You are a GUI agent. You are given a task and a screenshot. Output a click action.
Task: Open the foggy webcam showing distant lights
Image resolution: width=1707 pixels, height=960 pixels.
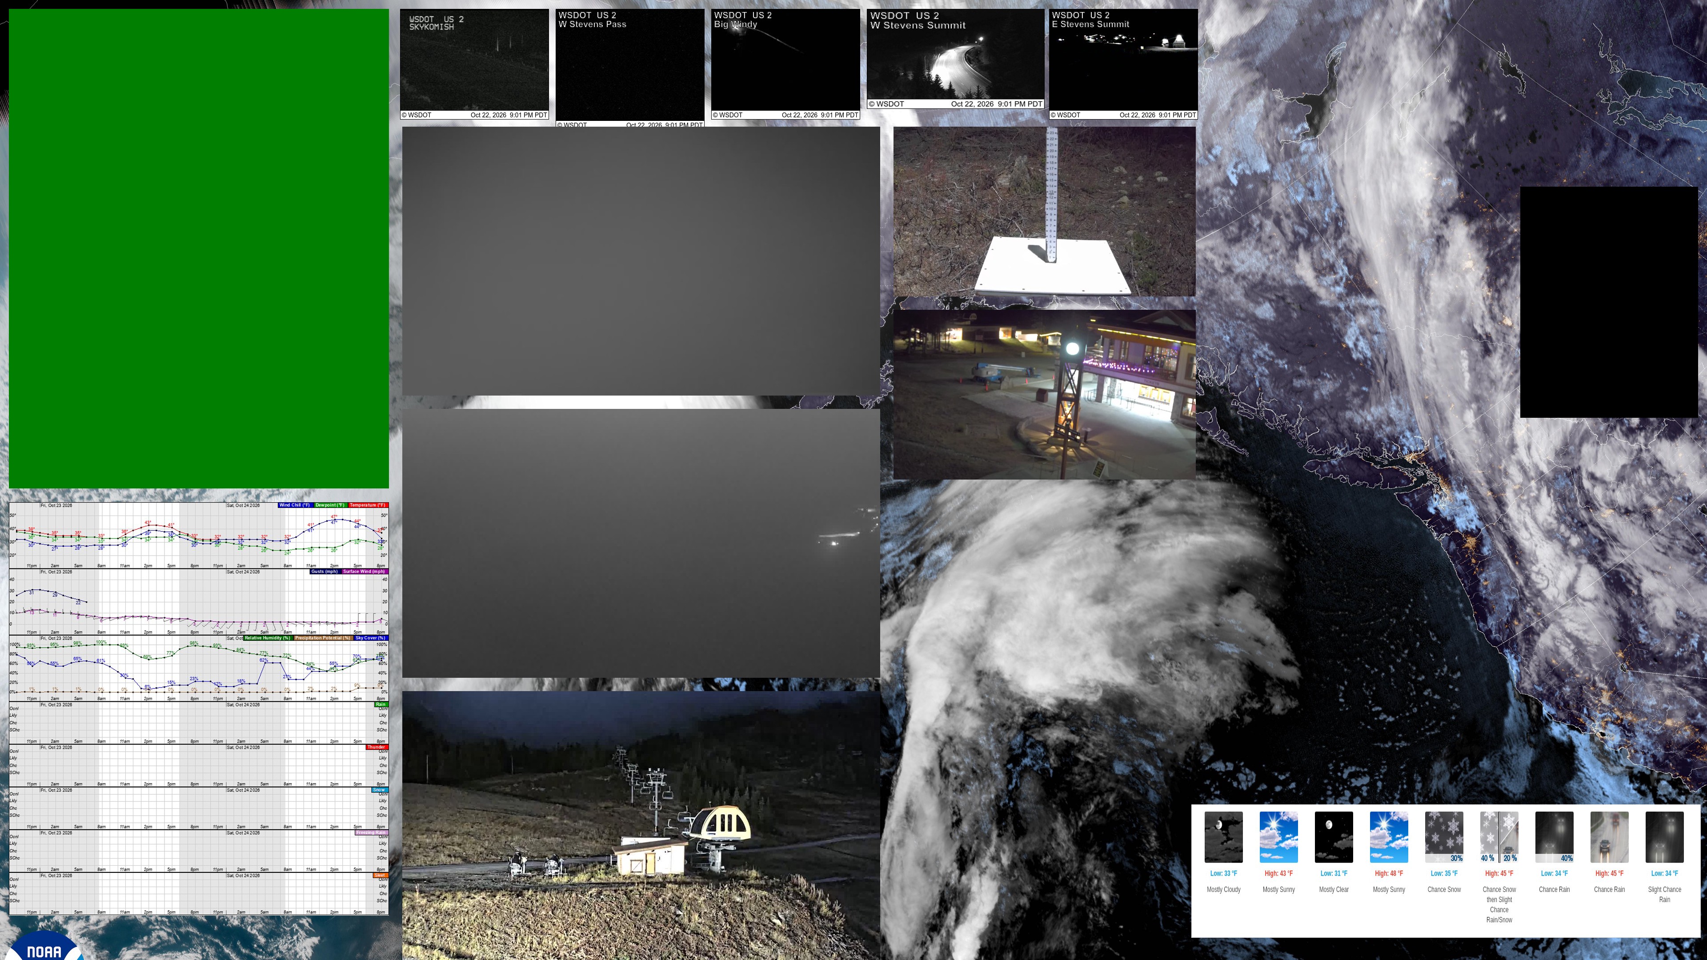pyautogui.click(x=641, y=543)
